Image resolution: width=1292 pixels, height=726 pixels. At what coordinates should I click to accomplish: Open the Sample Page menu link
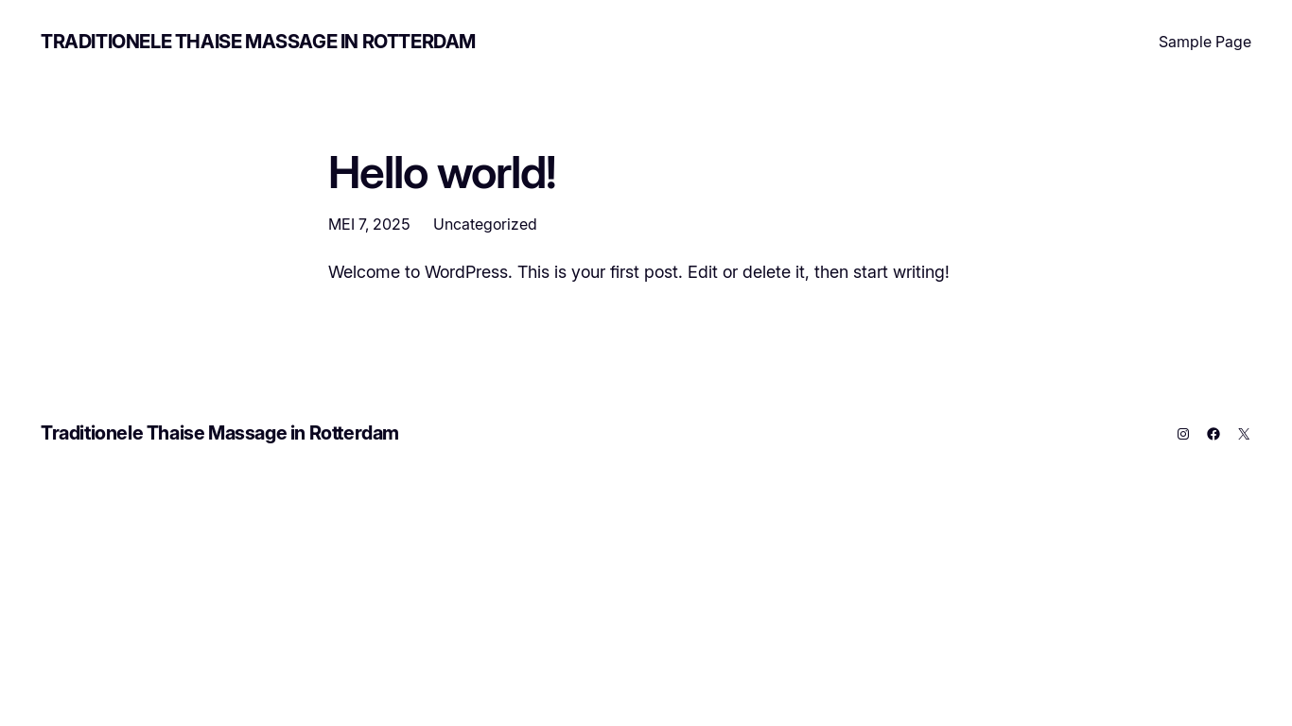(x=1205, y=42)
